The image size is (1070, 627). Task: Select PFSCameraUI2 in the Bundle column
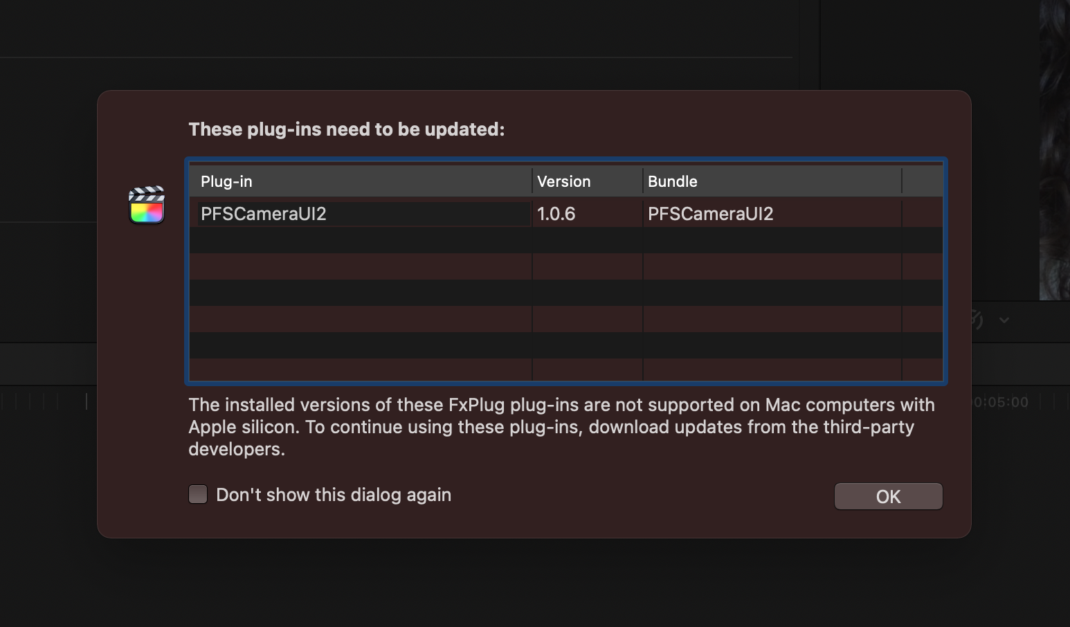coord(710,214)
